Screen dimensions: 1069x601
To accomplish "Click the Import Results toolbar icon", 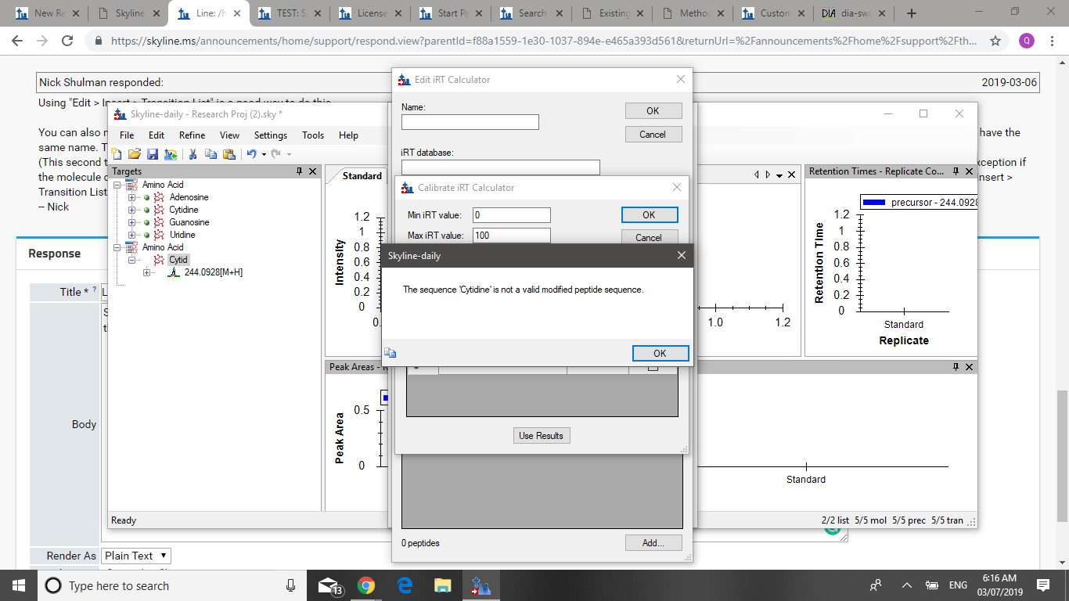I will tap(170, 154).
